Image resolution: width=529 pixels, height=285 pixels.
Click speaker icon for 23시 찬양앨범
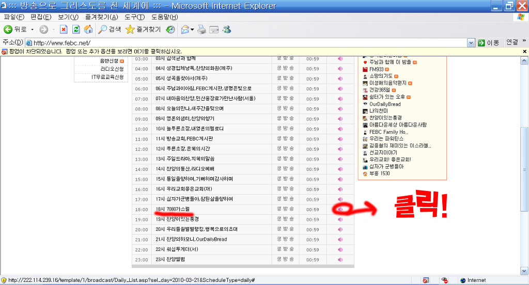tap(340, 259)
